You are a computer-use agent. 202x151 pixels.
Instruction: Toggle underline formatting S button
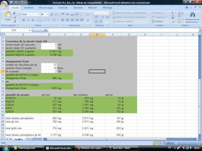(x=33, y=20)
